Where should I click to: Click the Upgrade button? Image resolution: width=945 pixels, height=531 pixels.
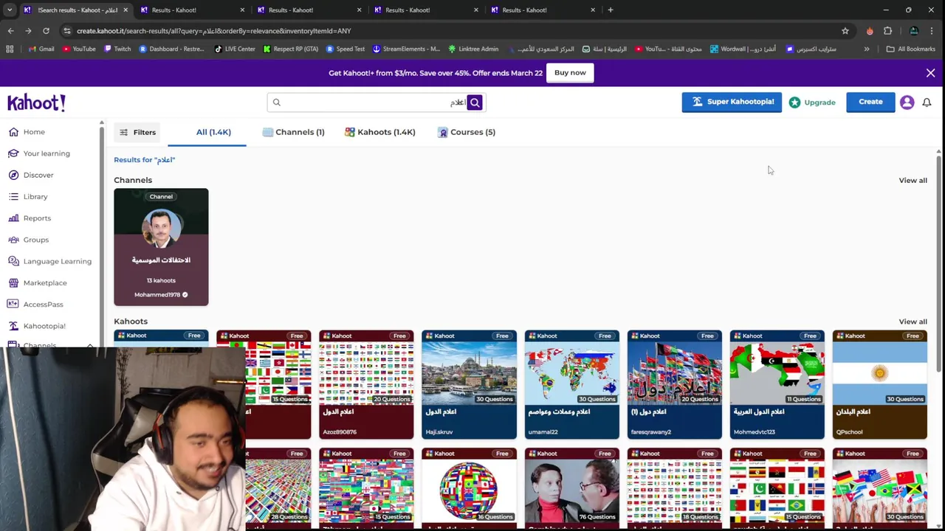click(812, 103)
